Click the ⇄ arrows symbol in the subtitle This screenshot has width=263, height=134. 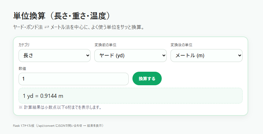47,27
